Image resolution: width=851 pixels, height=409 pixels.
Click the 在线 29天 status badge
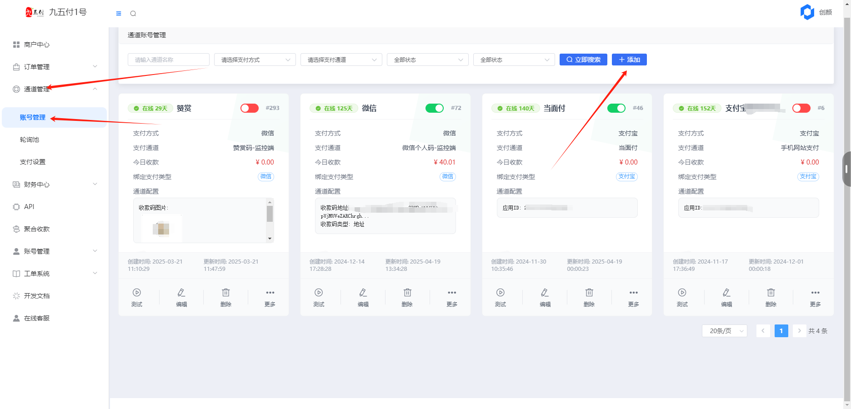click(150, 108)
